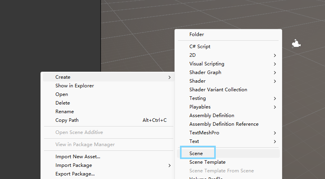Select Scene from the Create submenu
The image size is (325, 179).
(196, 154)
